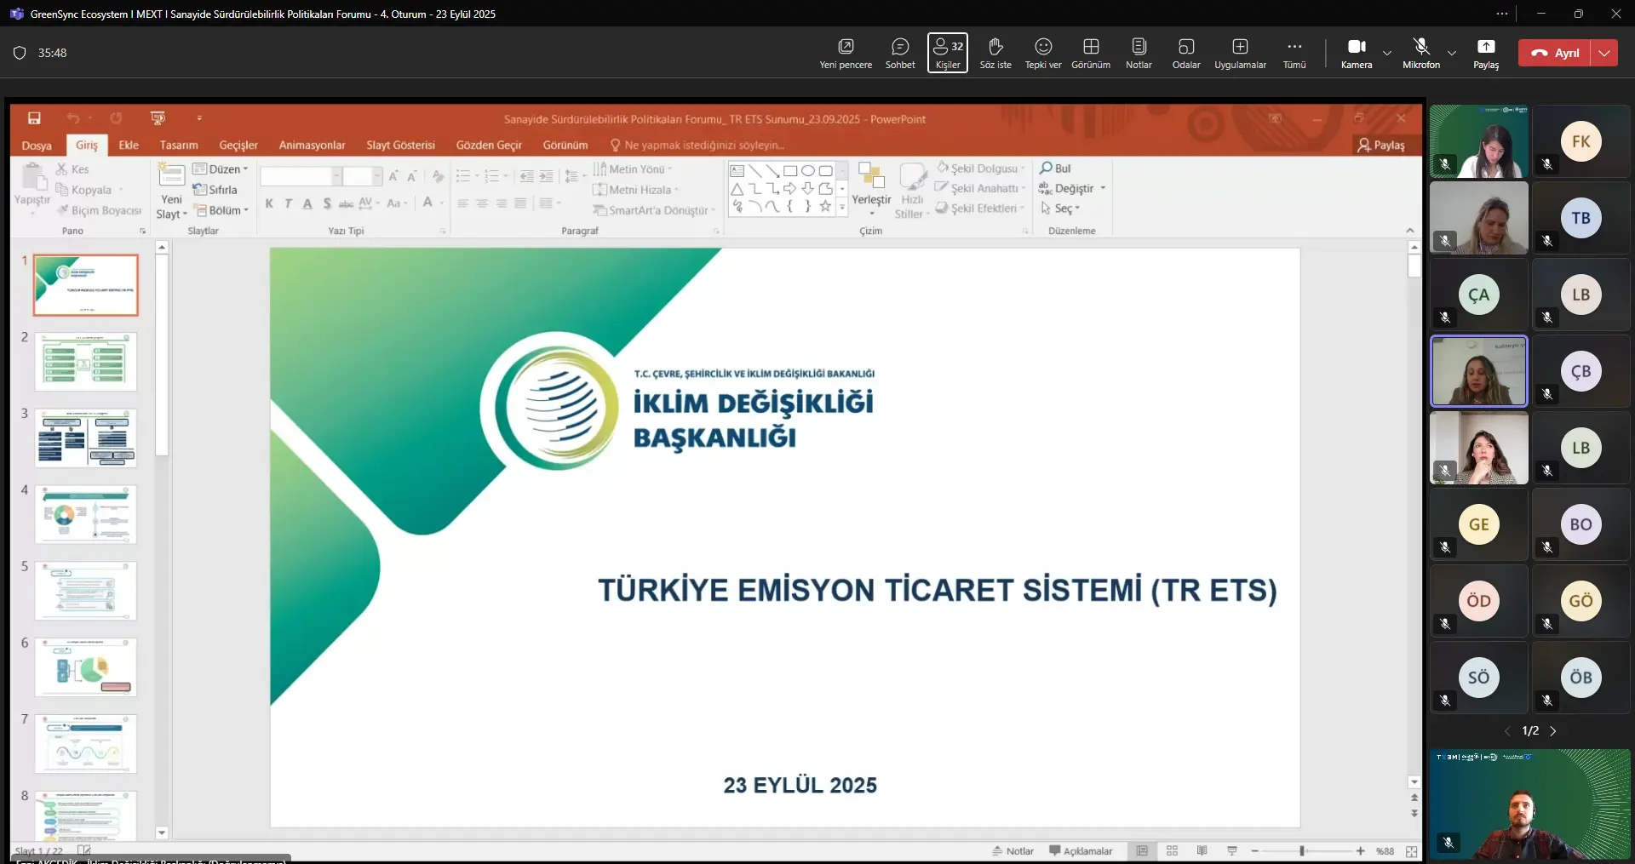Open Notlar notes pane in status bar
1635x864 pixels.
[1013, 851]
